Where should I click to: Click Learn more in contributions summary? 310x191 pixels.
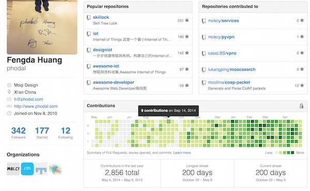pyautogui.click(x=182, y=153)
